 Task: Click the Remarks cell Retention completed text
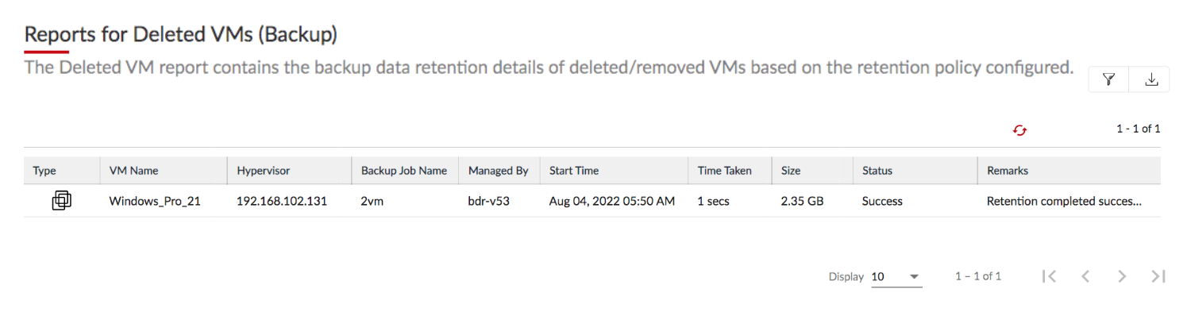tap(1064, 202)
